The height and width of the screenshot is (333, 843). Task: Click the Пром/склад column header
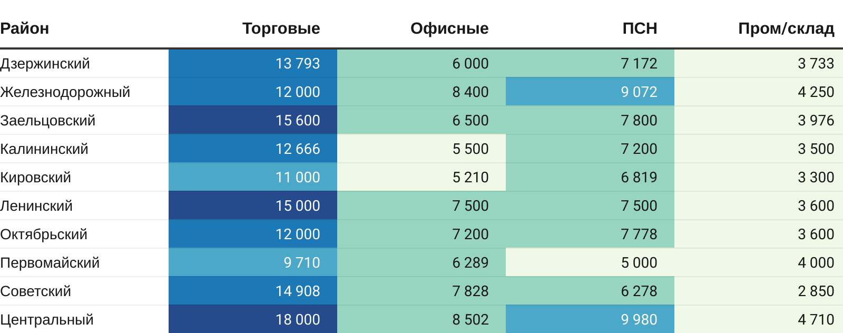786,28
